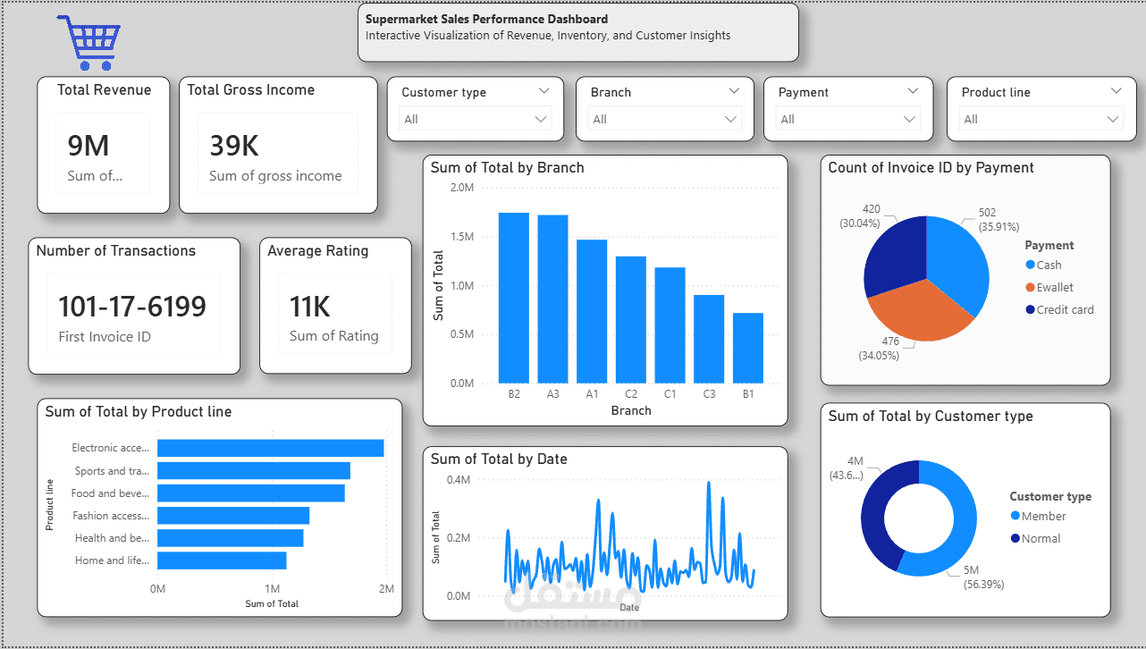Select the A1 branch bar
Screen dimensions: 1146x649
coord(592,312)
